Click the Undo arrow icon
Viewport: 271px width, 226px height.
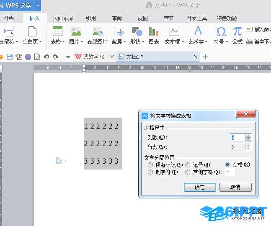click(46, 57)
